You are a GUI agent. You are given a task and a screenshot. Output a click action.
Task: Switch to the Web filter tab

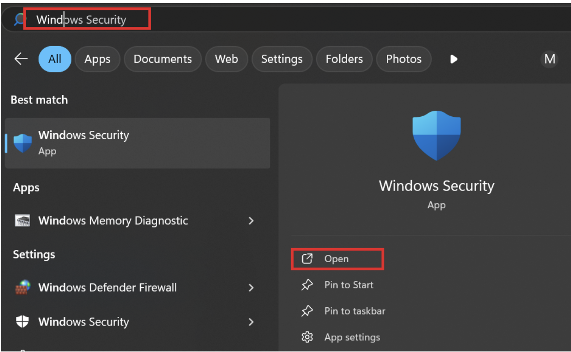[x=227, y=59]
